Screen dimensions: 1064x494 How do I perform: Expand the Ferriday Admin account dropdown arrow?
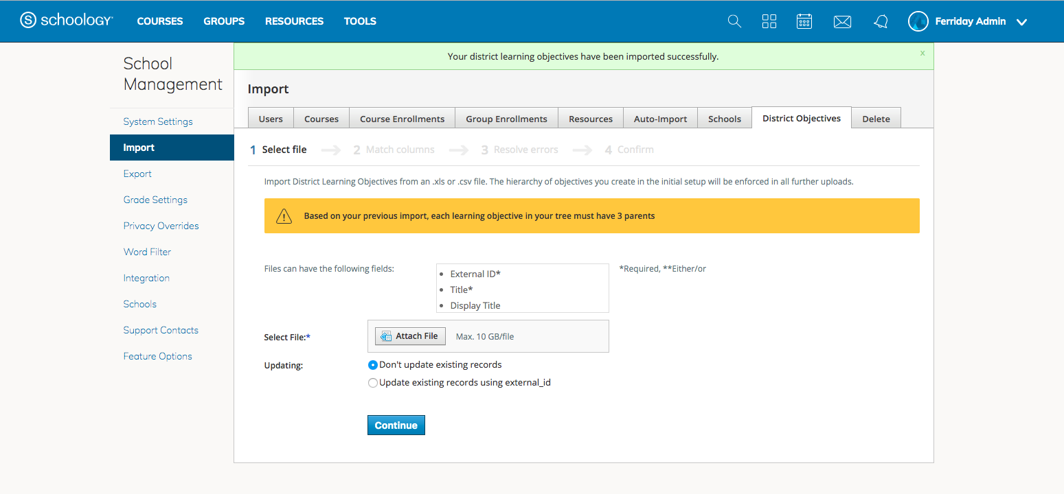click(1021, 22)
